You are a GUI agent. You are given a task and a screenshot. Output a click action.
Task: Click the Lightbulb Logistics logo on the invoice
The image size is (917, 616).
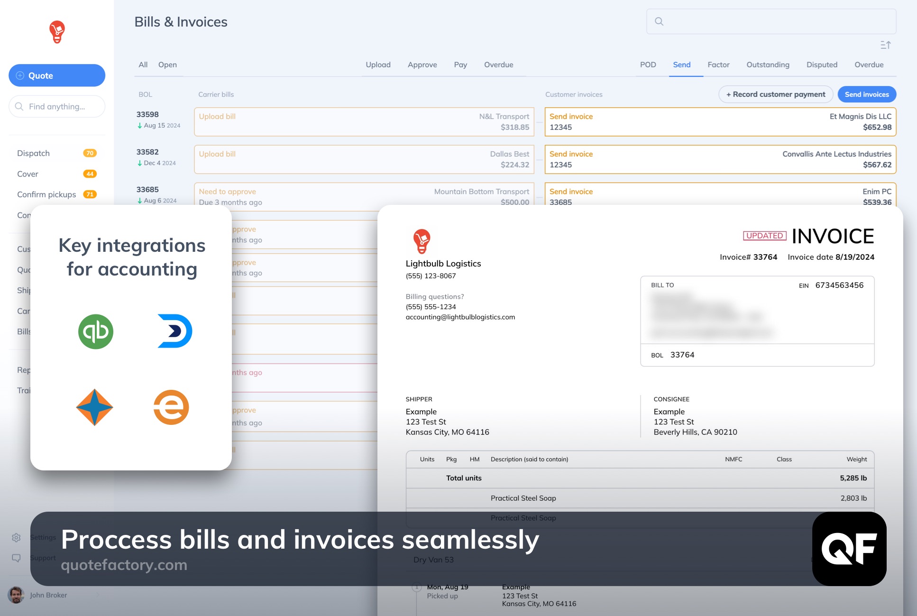coord(422,241)
